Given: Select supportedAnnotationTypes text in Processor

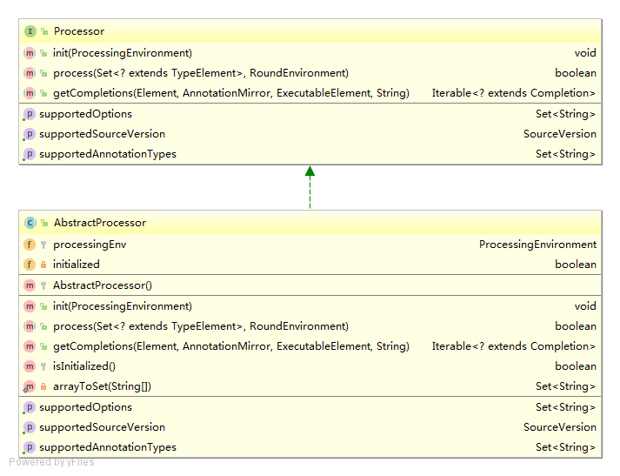Looking at the screenshot, I should tap(108, 154).
